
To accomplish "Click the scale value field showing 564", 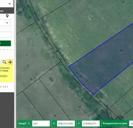I will click(41, 124).
